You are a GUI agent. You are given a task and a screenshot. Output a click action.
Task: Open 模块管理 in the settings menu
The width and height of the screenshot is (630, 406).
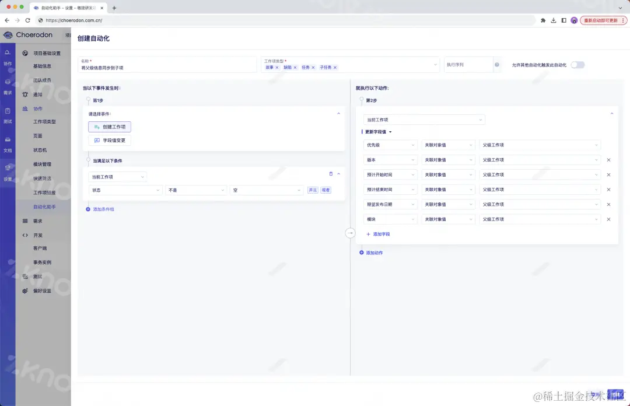click(42, 164)
